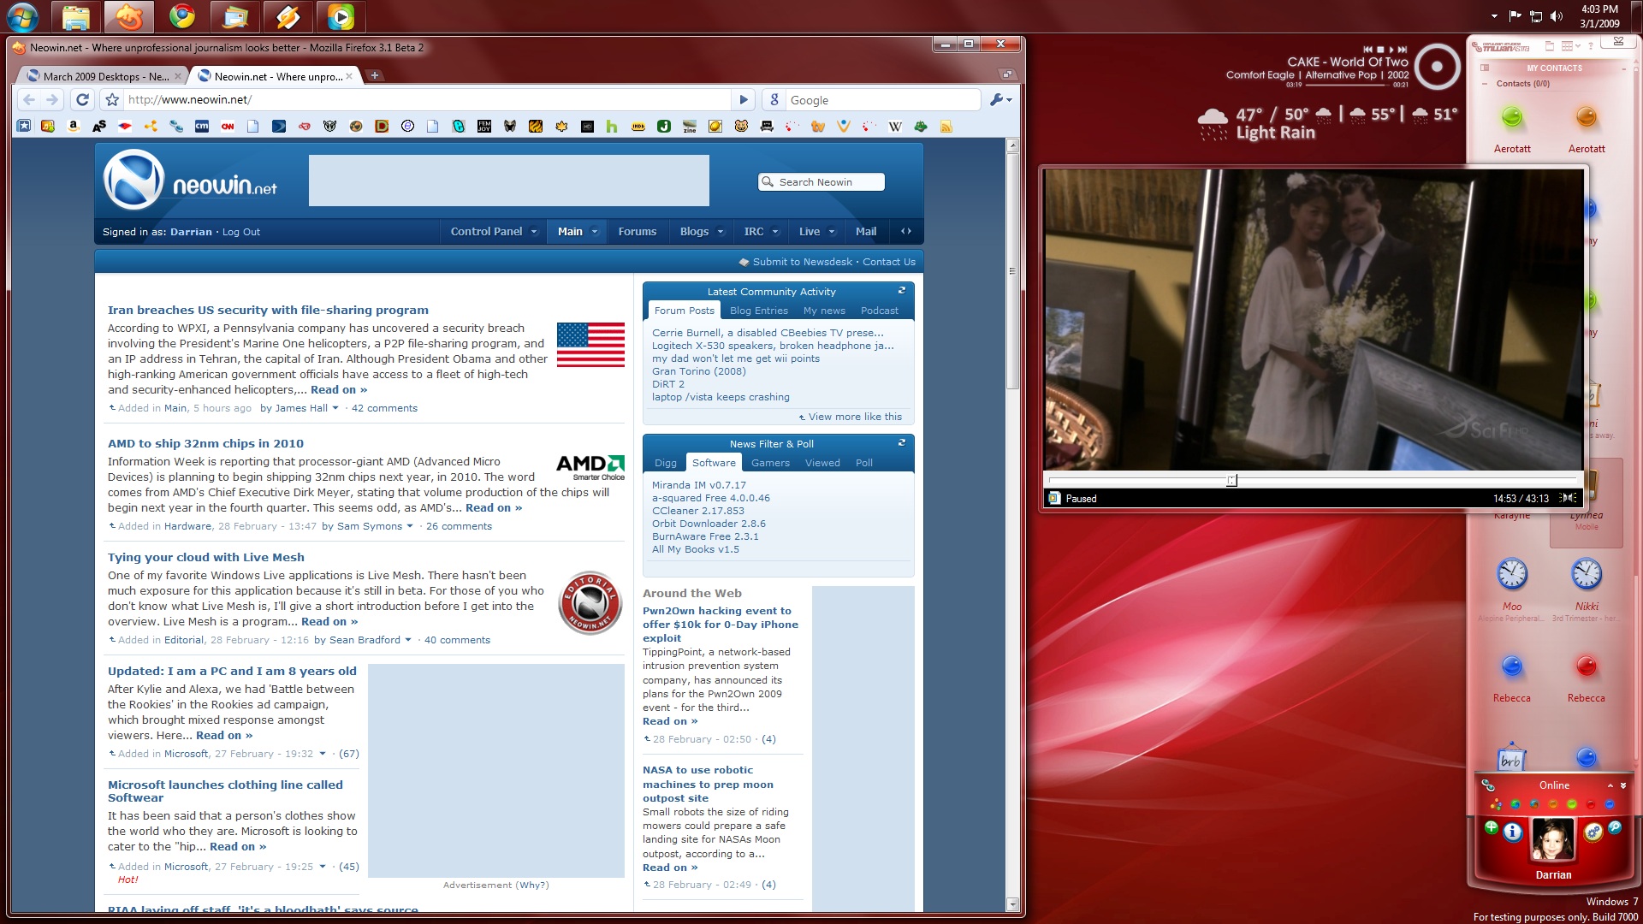Open 'AMD to ship 32nm chips' article
1643x924 pixels.
tap(205, 443)
